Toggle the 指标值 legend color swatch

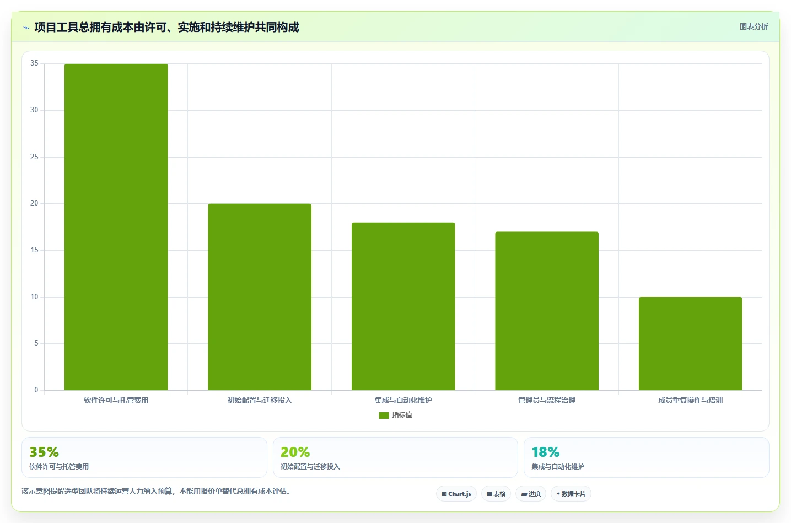point(384,415)
